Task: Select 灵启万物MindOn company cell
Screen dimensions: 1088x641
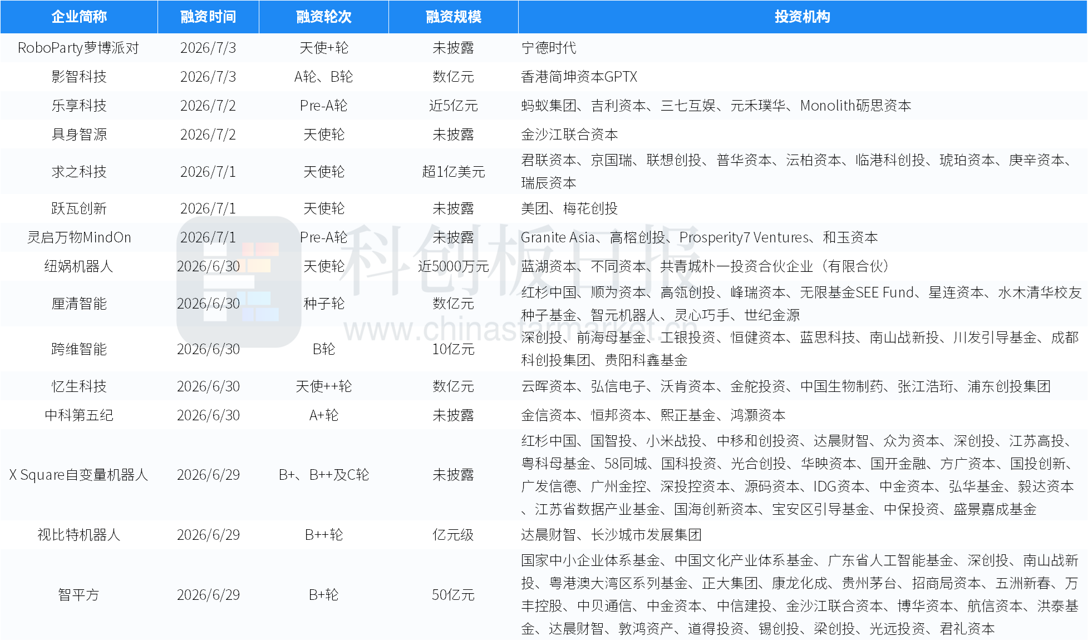Action: click(x=79, y=237)
